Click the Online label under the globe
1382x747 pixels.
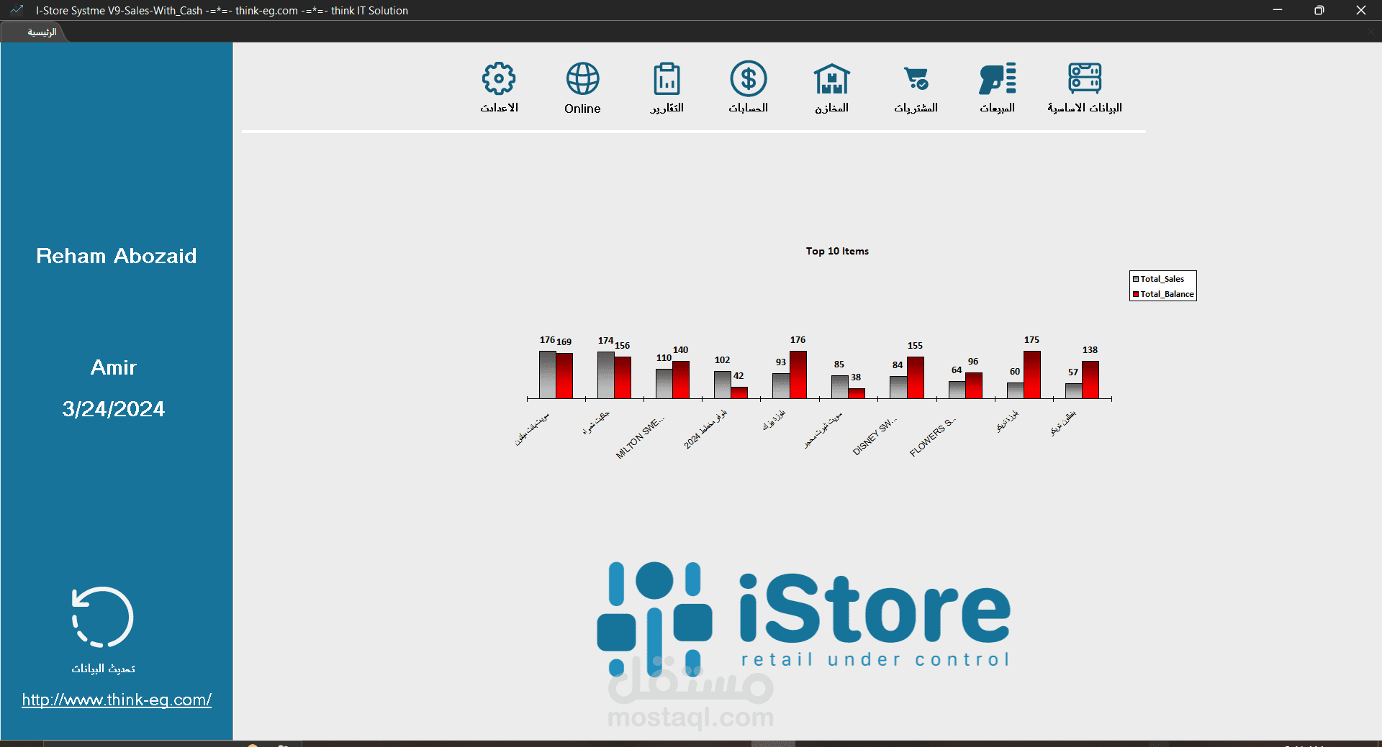pyautogui.click(x=582, y=109)
